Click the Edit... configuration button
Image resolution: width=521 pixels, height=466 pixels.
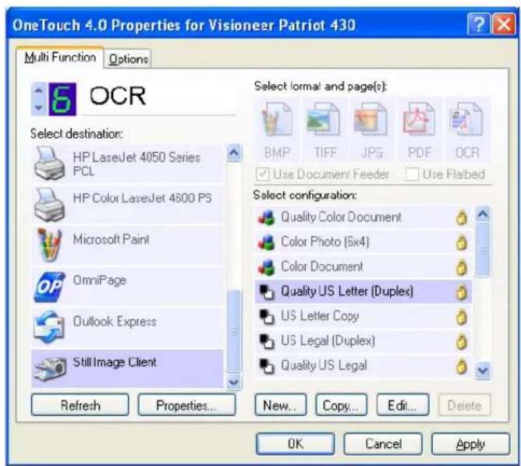tap(402, 405)
